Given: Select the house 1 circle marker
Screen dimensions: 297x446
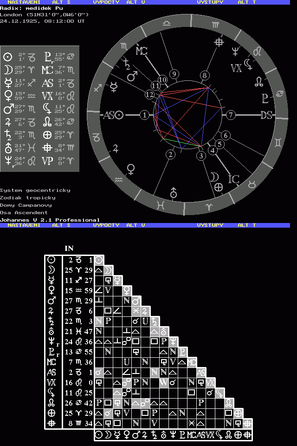Looking at the screenshot, I should coord(145,115).
